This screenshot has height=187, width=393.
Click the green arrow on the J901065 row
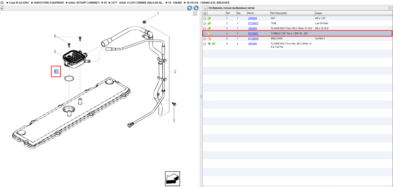[x=214, y=44]
